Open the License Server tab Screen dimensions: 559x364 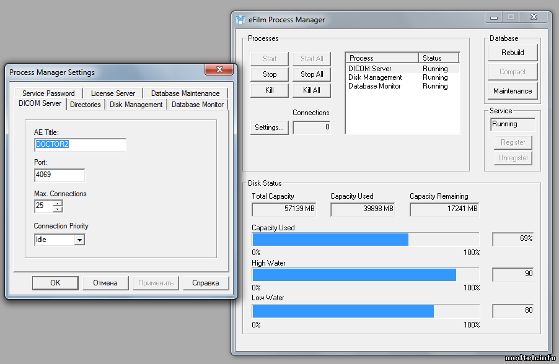tap(113, 93)
